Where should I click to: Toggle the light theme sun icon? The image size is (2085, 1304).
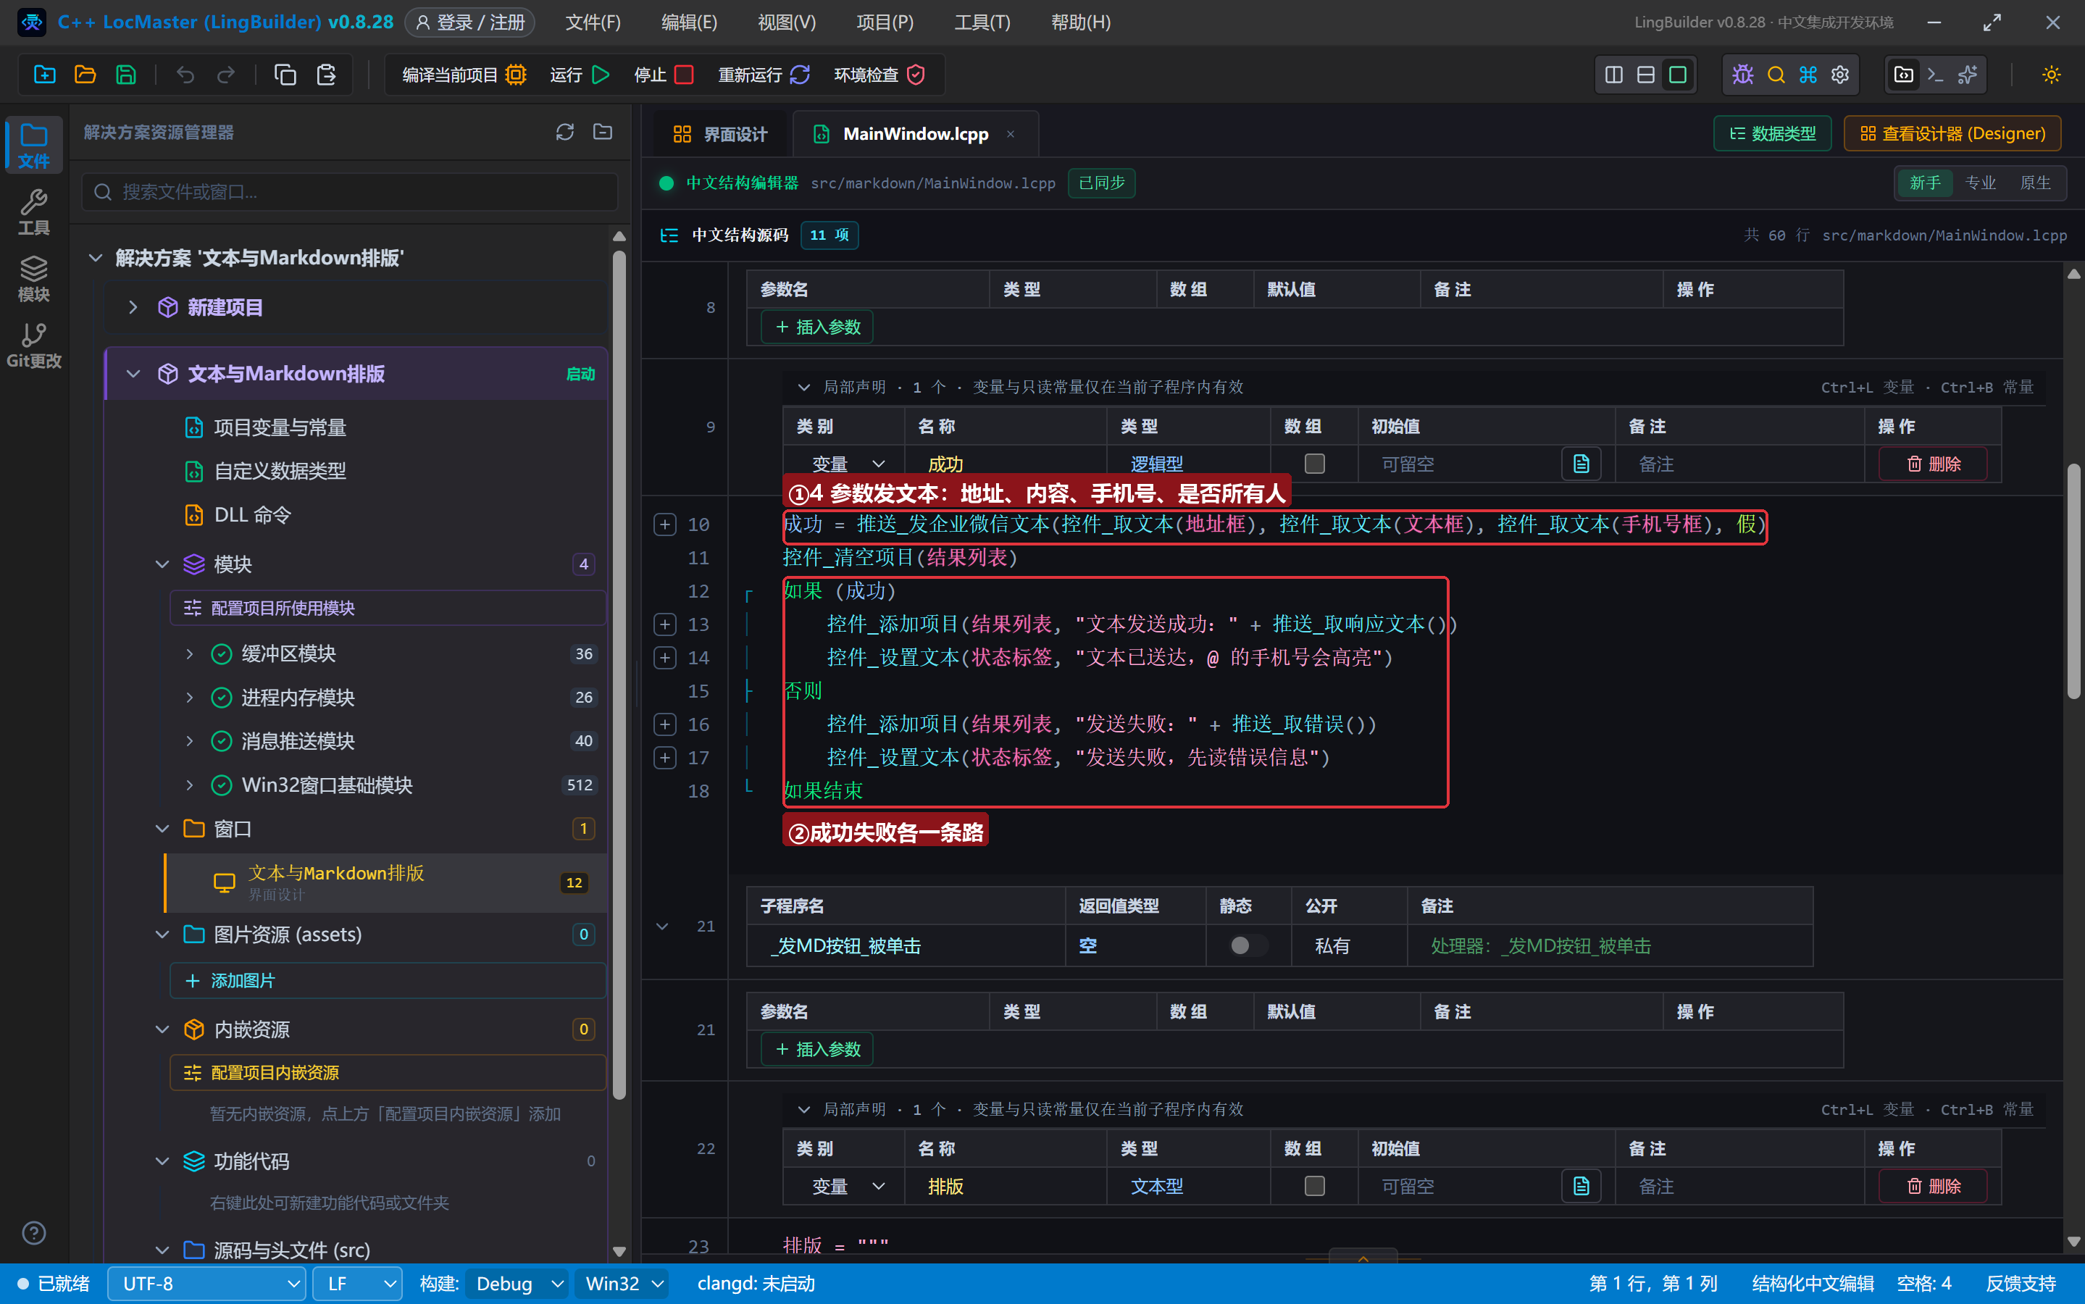tap(2052, 75)
